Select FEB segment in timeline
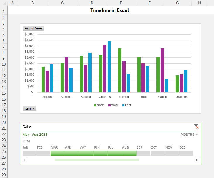 point(44,153)
